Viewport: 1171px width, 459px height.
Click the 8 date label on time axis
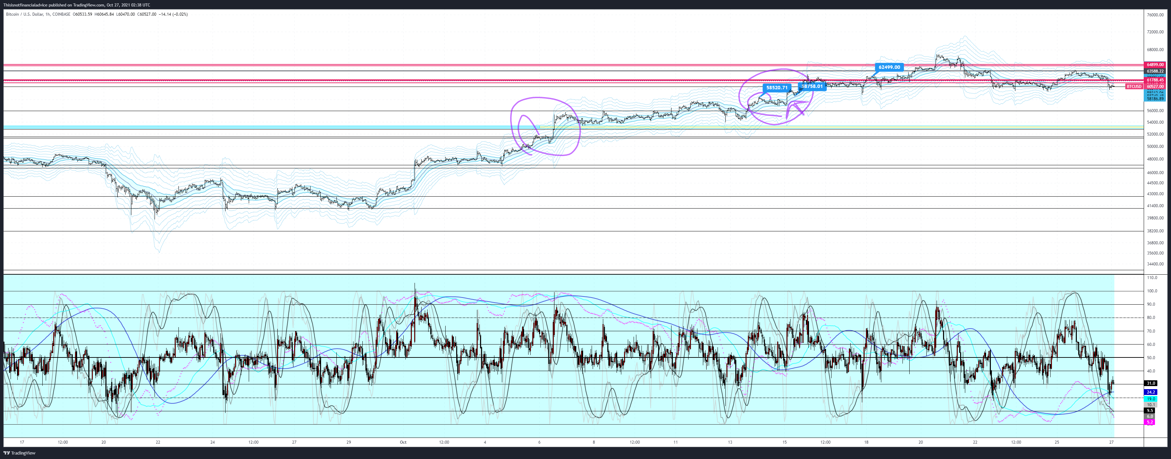coord(594,442)
